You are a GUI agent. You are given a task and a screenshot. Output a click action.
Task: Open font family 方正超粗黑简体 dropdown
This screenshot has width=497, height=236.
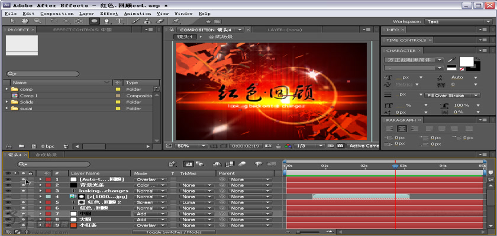(x=414, y=60)
